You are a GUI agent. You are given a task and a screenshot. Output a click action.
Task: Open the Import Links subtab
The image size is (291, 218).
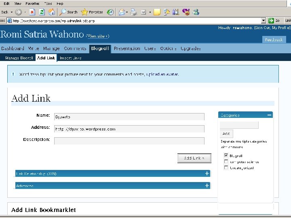coord(70,58)
